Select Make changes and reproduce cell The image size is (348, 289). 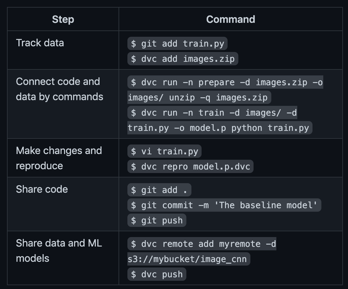[63, 158]
